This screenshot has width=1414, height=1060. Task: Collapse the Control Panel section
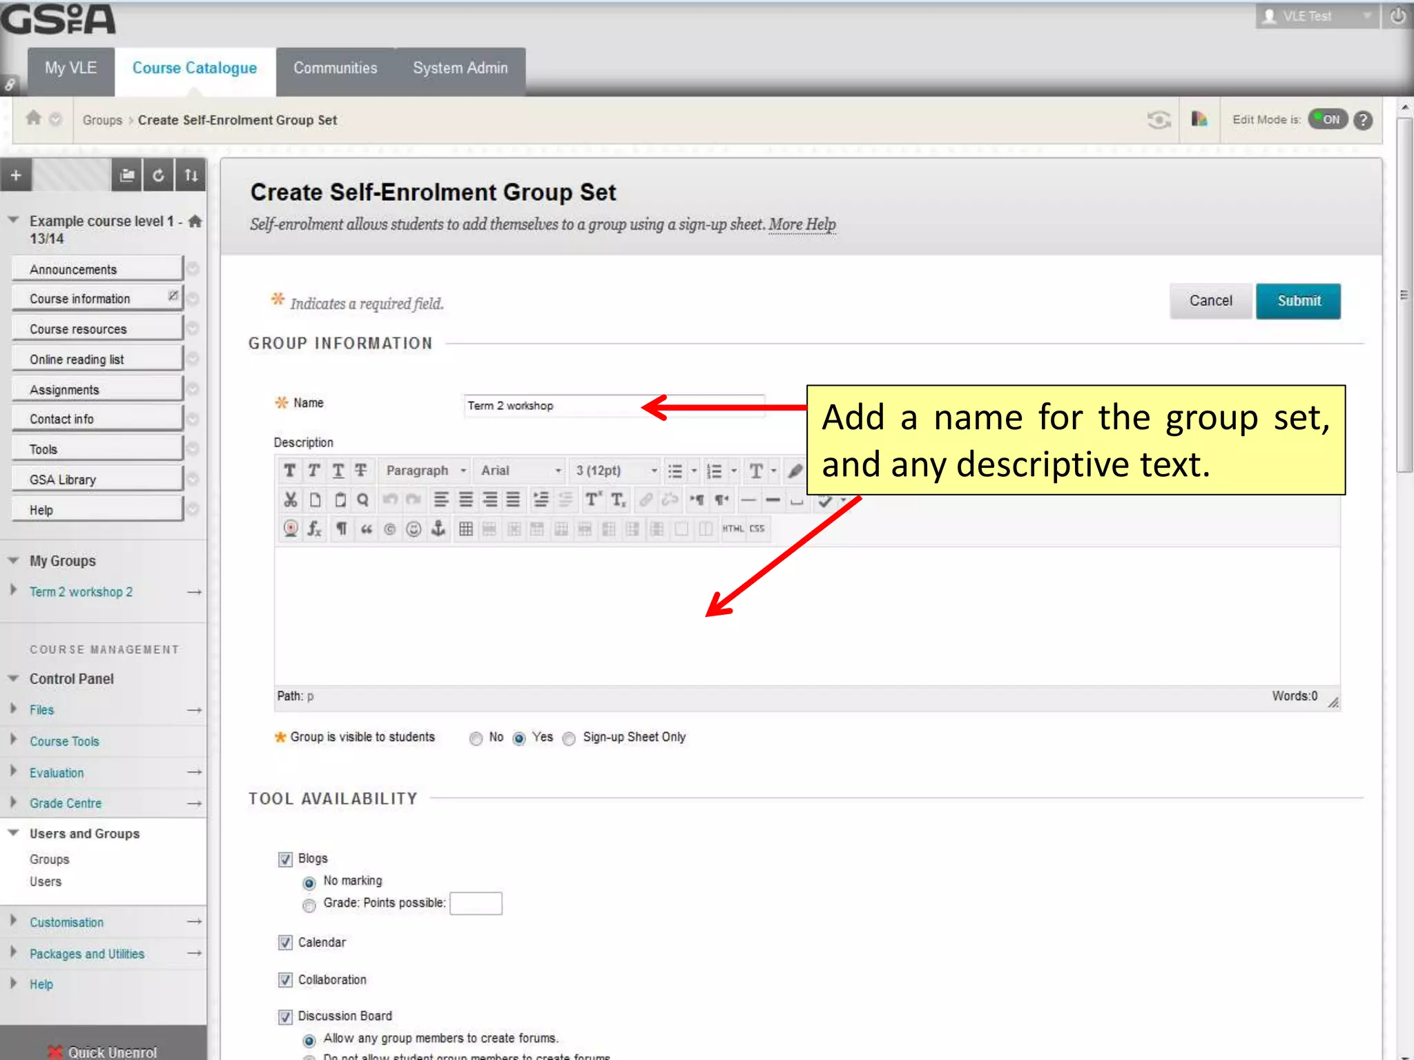click(13, 678)
